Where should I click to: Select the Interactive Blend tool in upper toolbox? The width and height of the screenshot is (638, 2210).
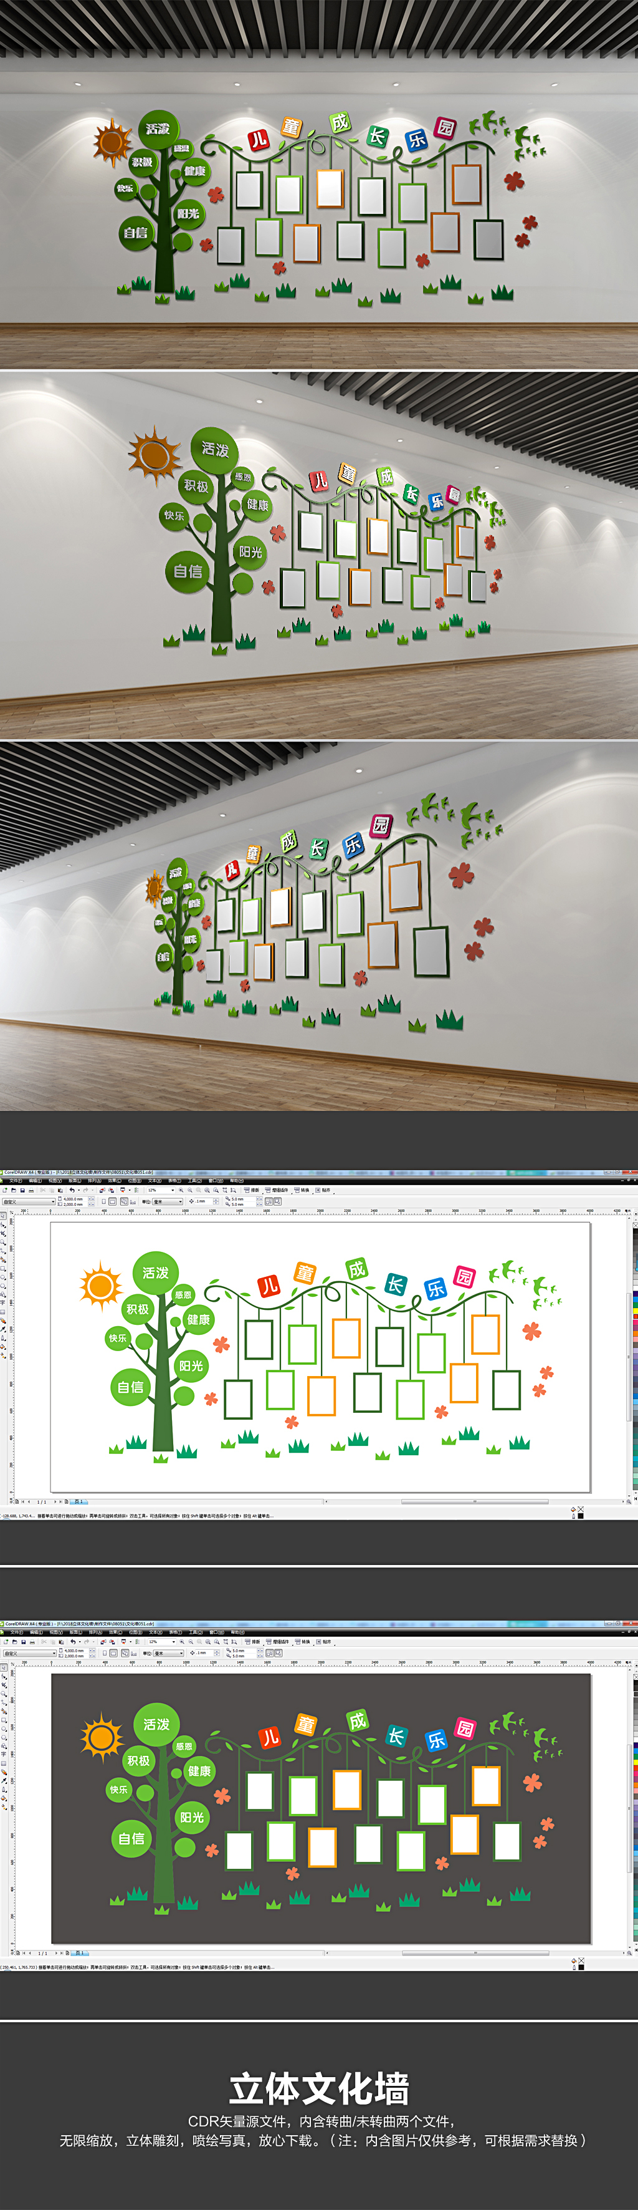[x=3, y=1321]
